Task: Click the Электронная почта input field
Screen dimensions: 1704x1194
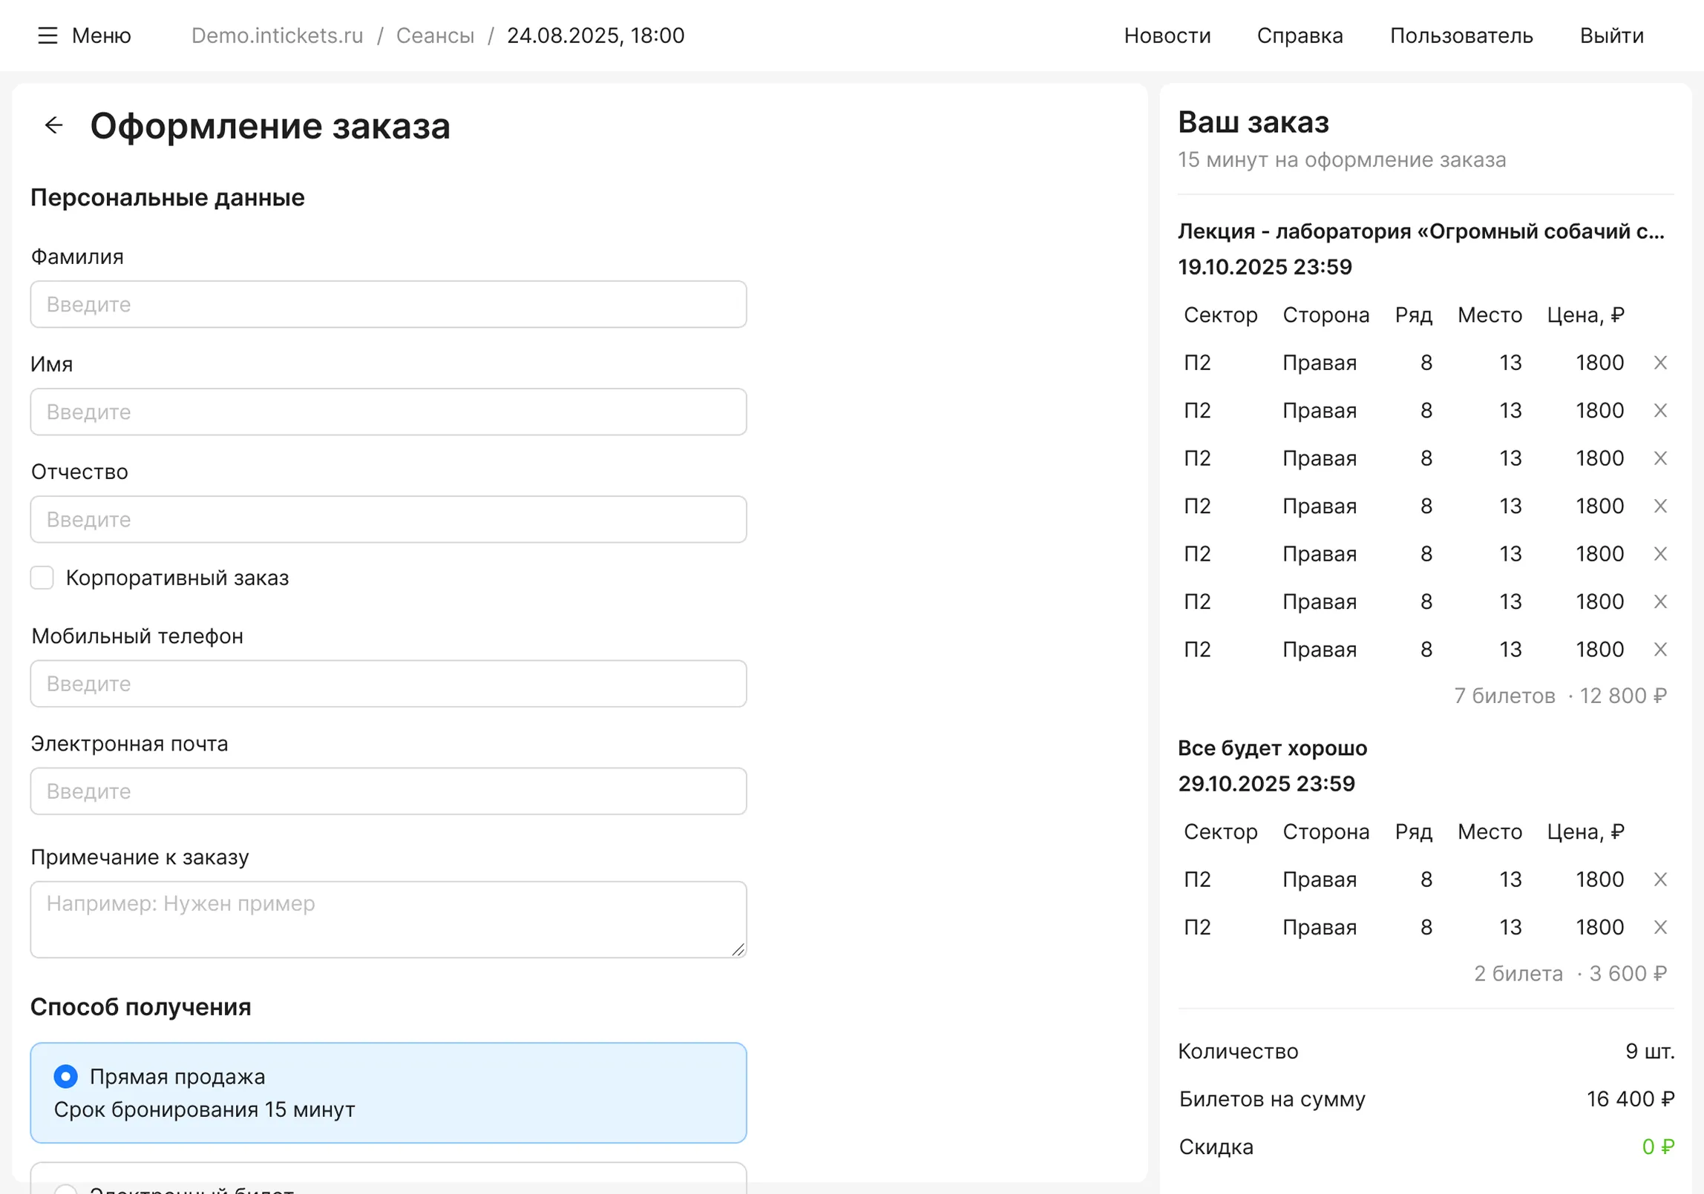Action: [x=388, y=791]
